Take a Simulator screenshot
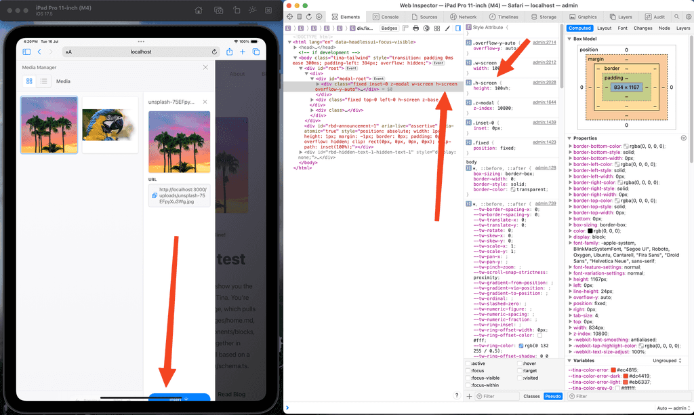This screenshot has width=694, height=415. 219,10
